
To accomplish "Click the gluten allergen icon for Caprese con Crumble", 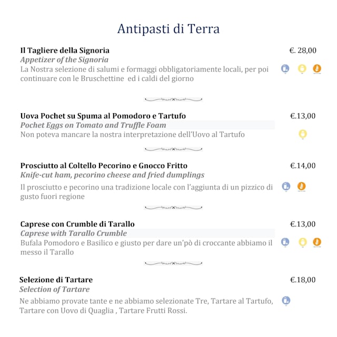I will tap(317, 242).
